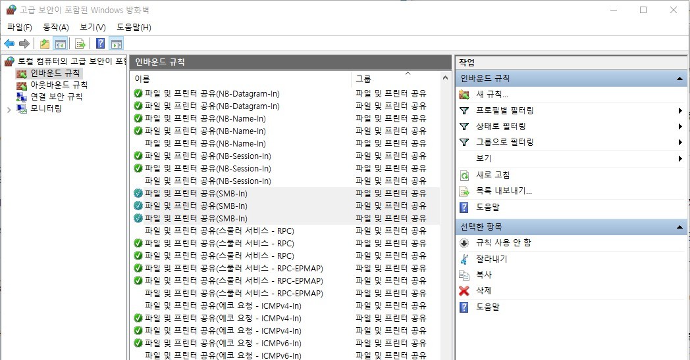The width and height of the screenshot is (690, 360).
Task: Click the Back arrow in the toolbar
Action: [x=9, y=43]
